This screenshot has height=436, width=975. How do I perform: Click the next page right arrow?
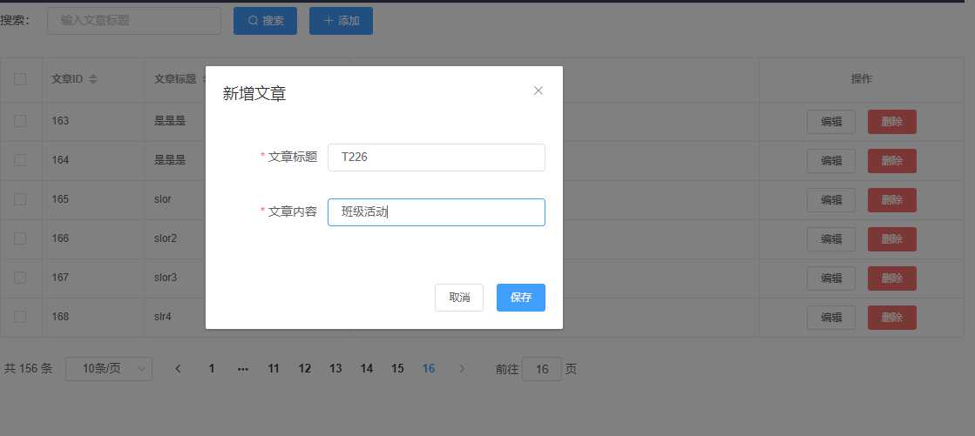pos(462,369)
